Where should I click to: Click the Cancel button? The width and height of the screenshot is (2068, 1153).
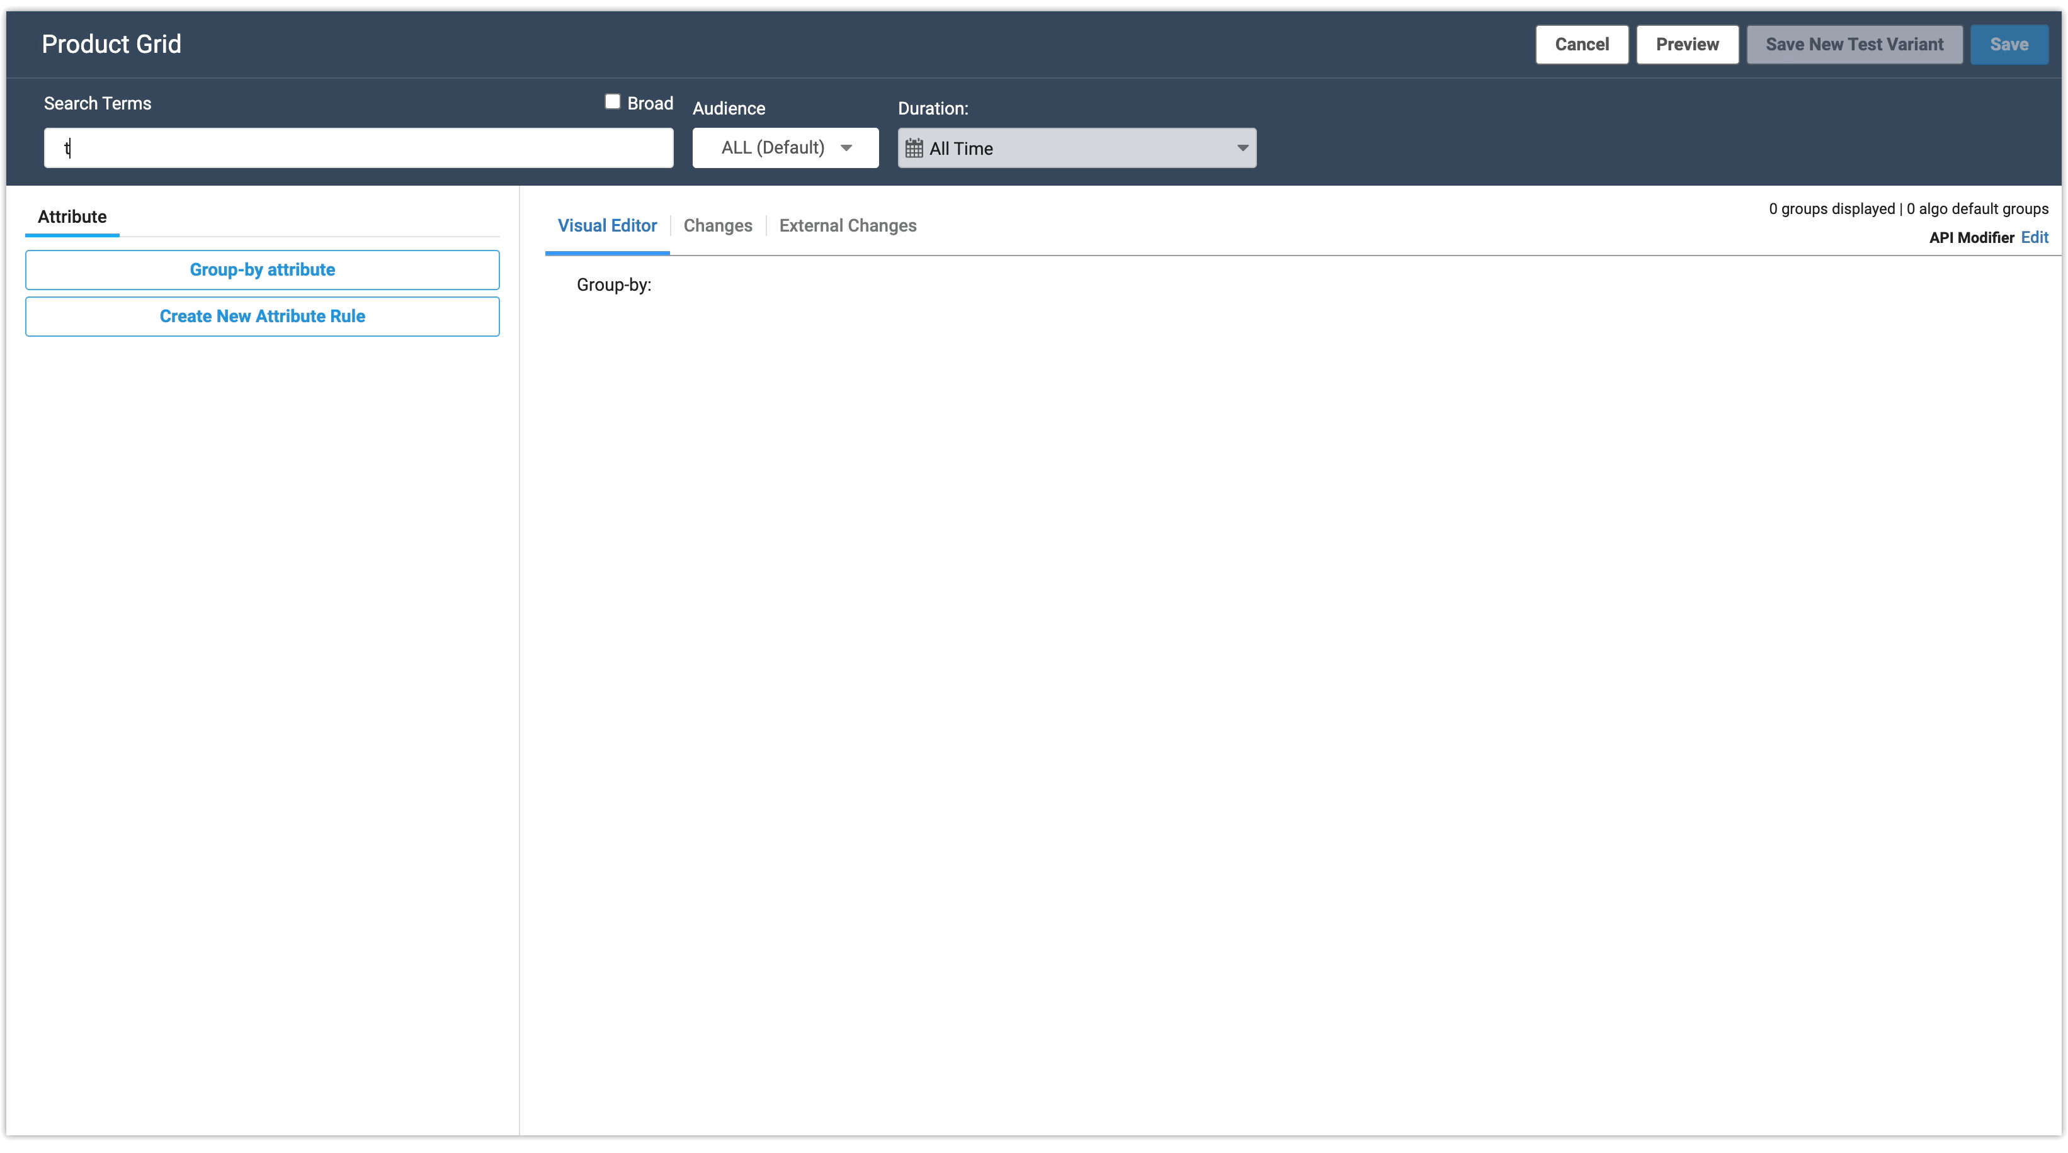1581,44
